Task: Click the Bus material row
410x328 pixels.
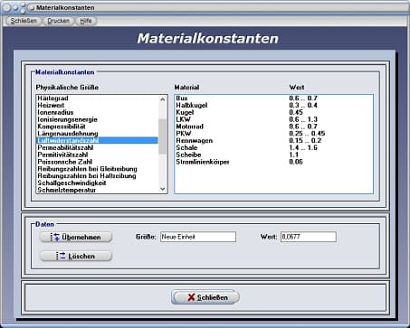Action: coord(273,98)
